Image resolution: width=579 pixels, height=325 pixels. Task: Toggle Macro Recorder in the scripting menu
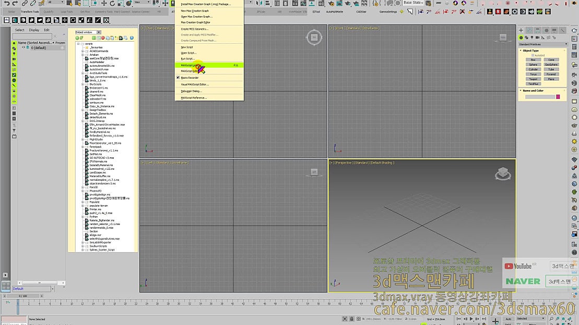point(190,78)
